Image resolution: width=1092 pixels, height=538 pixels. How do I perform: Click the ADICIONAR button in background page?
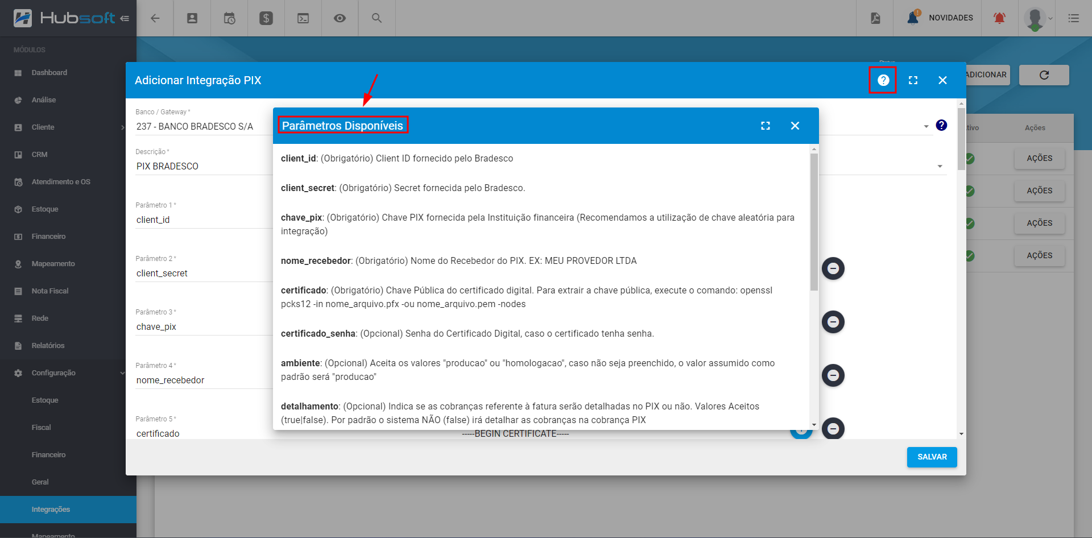pos(988,75)
